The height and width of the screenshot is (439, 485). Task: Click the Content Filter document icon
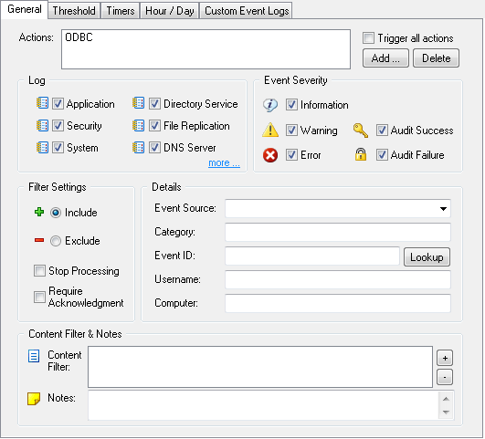pos(34,356)
